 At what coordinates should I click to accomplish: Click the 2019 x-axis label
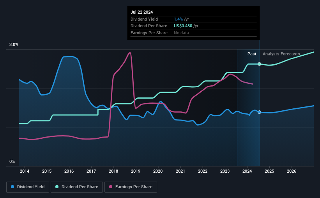[136, 171]
